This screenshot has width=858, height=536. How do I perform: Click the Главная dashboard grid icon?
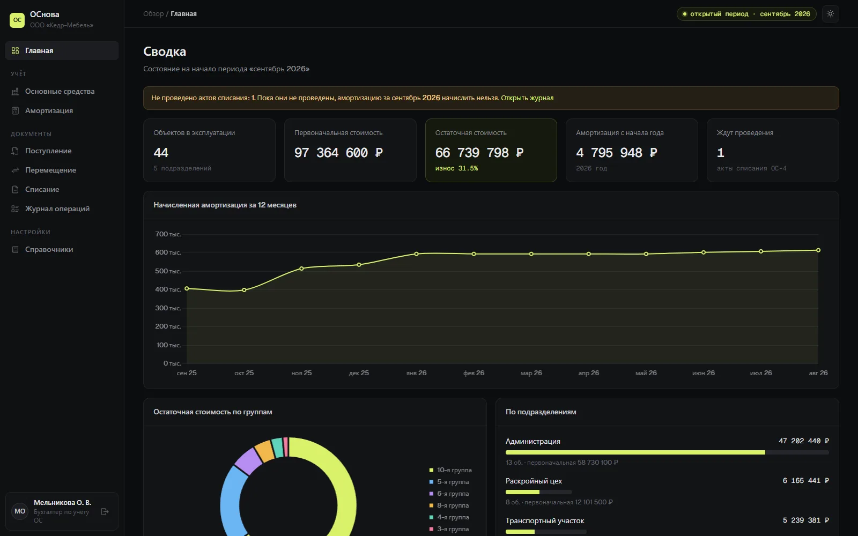pyautogui.click(x=15, y=51)
